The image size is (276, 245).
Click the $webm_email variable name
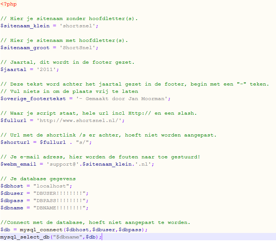18,164
